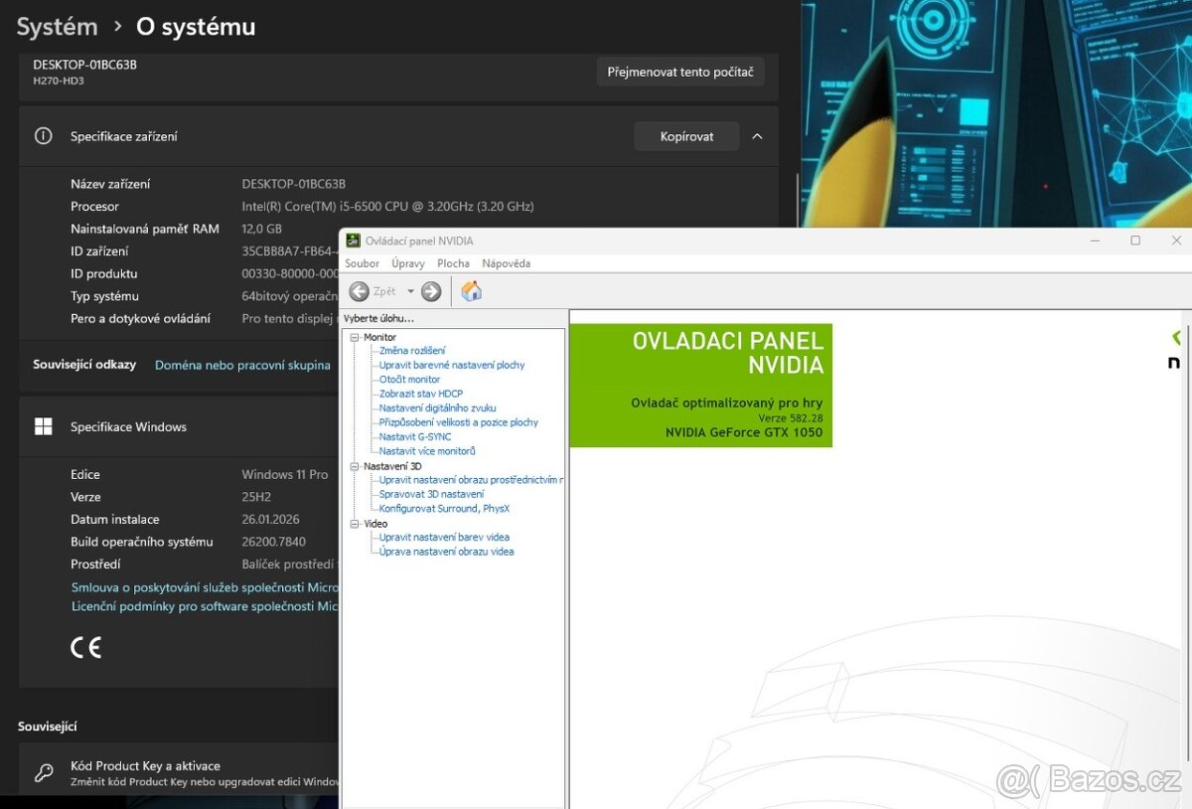Collapse the Video tree node
Image resolution: width=1192 pixels, height=809 pixels.
pos(355,524)
